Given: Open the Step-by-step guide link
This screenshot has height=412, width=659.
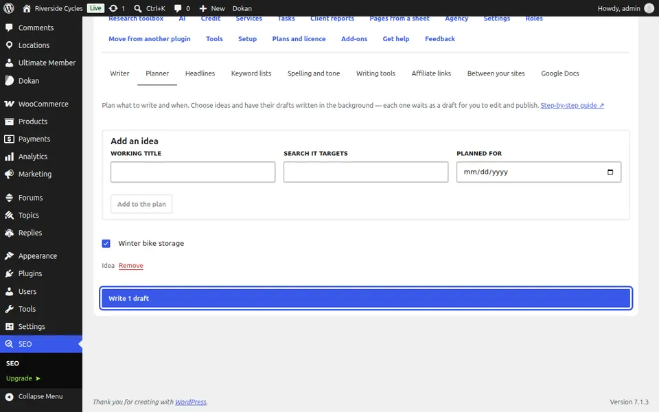Looking at the screenshot, I should coord(572,105).
